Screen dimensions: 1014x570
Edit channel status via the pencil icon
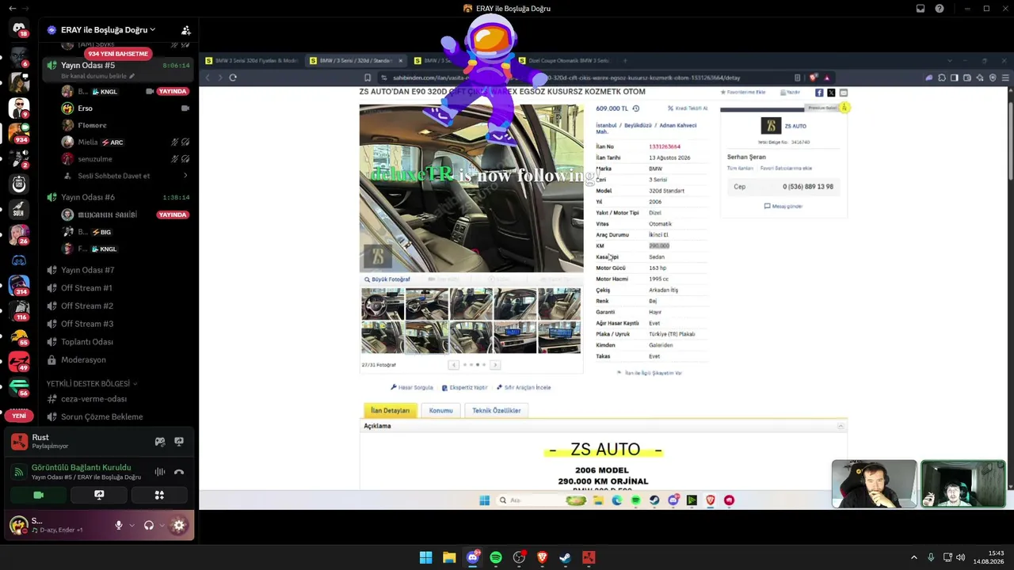pyautogui.click(x=132, y=76)
